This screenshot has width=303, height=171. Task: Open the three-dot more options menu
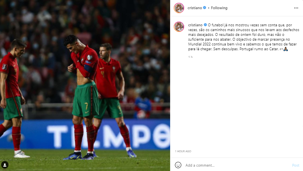coord(296,8)
